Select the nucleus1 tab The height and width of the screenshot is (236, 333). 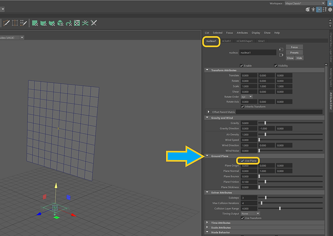point(211,41)
